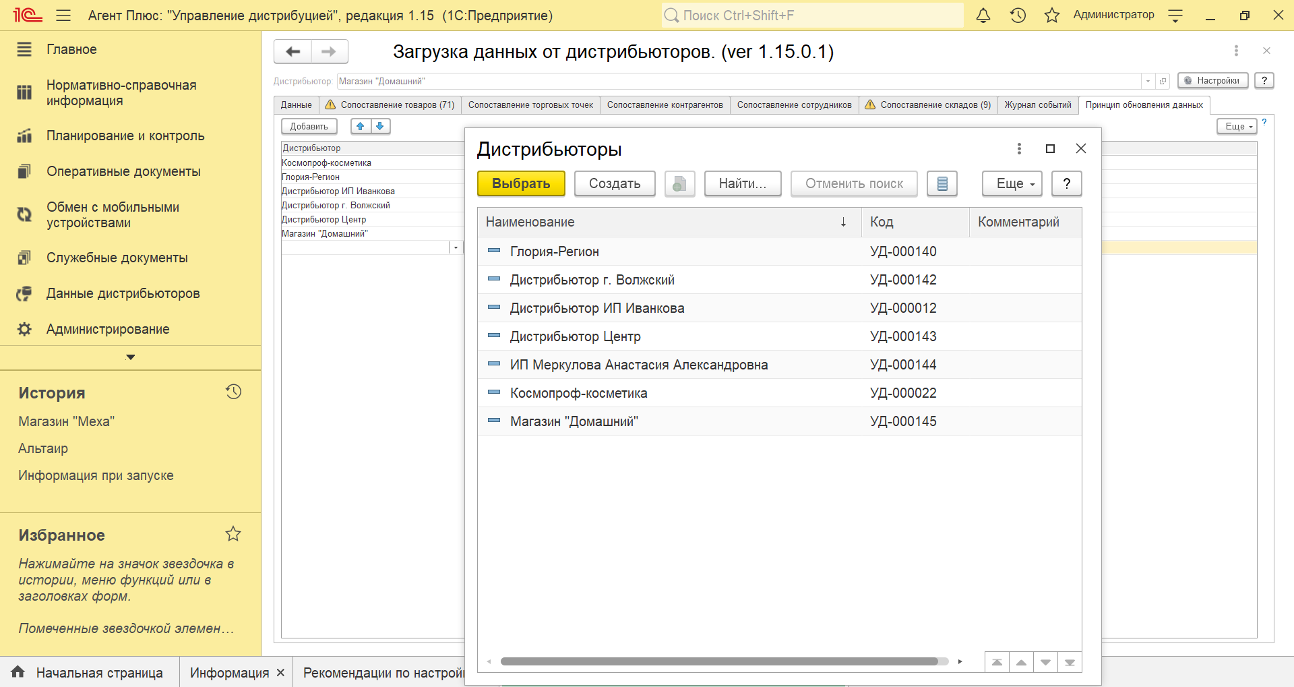Click Дистрибьютор input field

tap(739, 81)
